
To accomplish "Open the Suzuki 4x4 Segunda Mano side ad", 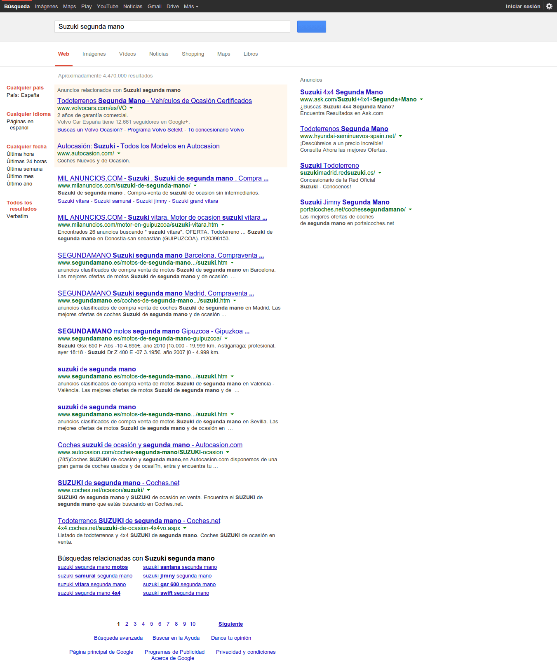I will coord(341,92).
